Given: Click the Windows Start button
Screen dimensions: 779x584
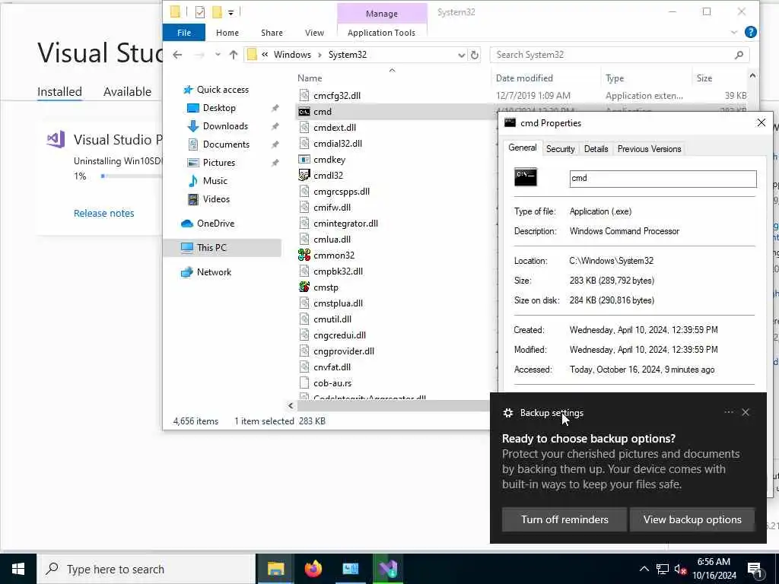Looking at the screenshot, I should [x=18, y=569].
